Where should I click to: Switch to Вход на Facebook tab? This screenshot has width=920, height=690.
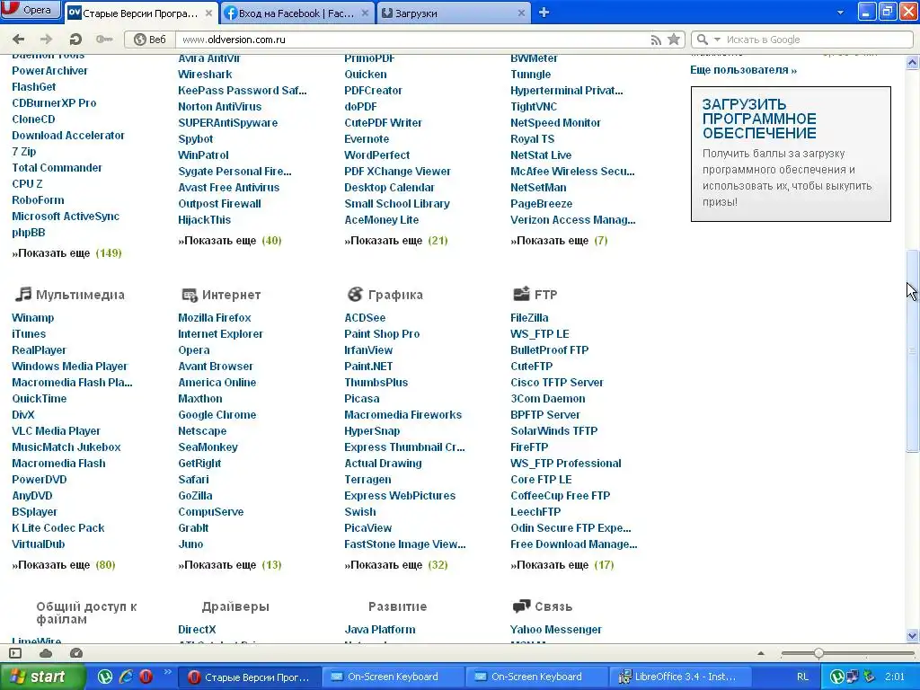pyautogui.click(x=296, y=13)
